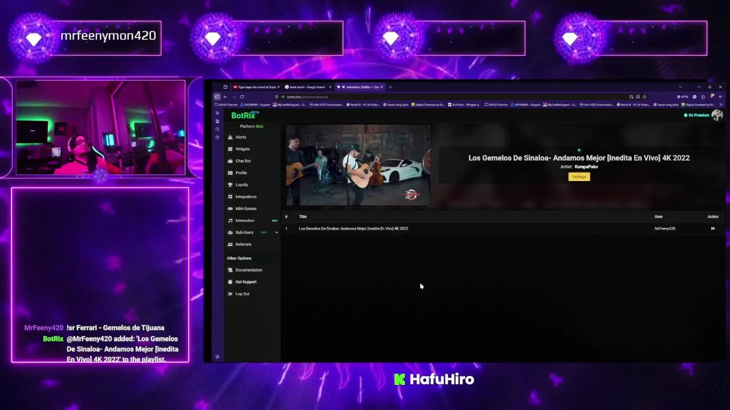Image resolution: width=730 pixels, height=410 pixels.
Task: Toggle the browser sidebar panel icon
Action: tap(217, 97)
